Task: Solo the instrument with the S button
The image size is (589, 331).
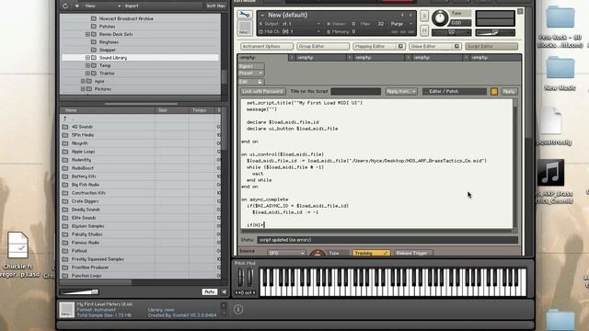Action: coord(424,16)
